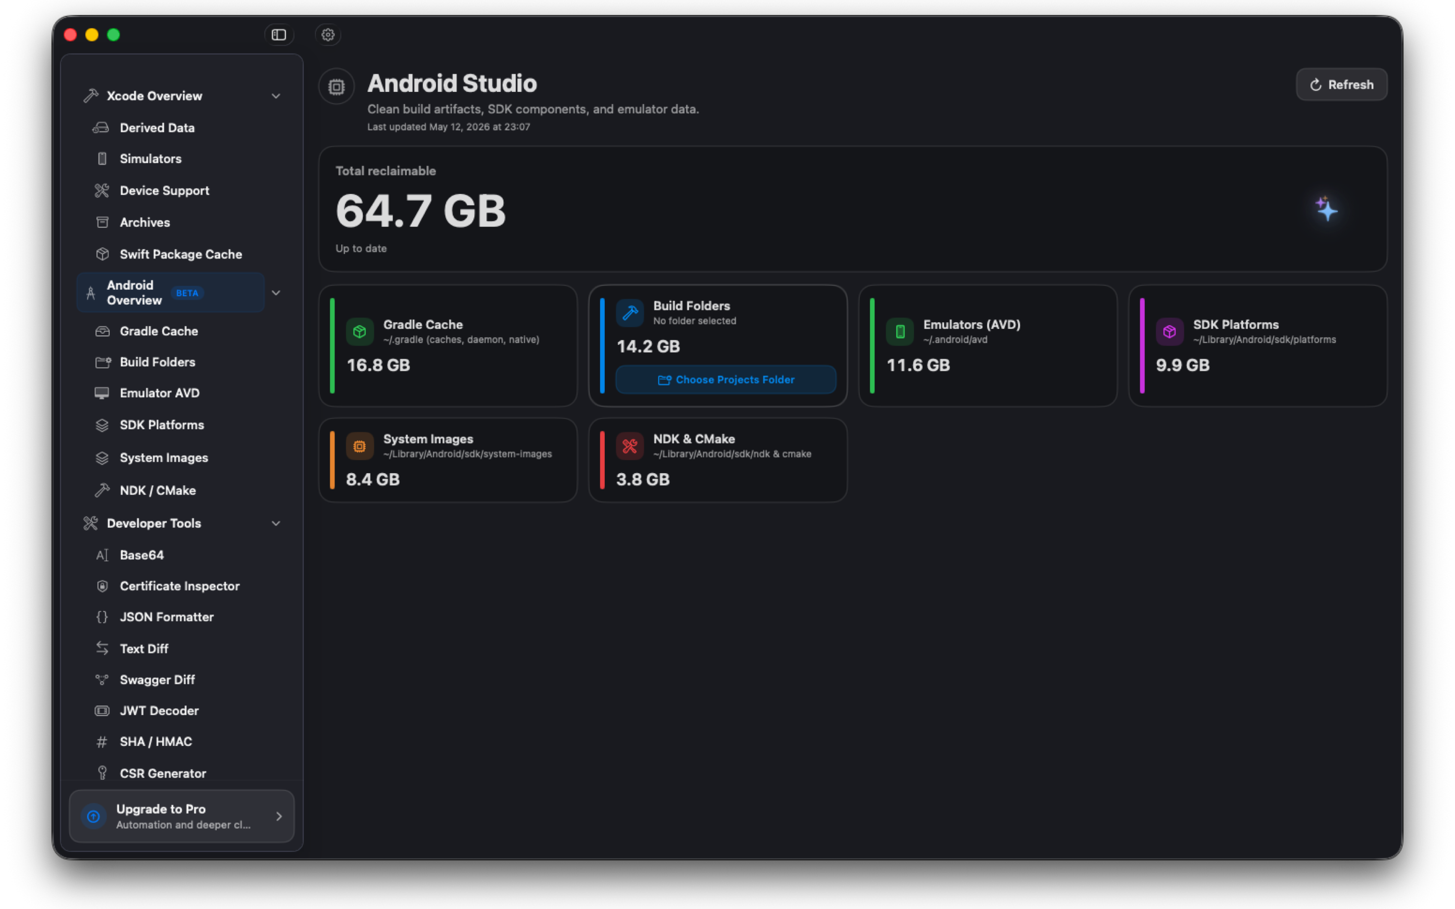Click the Text Diff arrows icon
The image size is (1455, 909).
[102, 649]
